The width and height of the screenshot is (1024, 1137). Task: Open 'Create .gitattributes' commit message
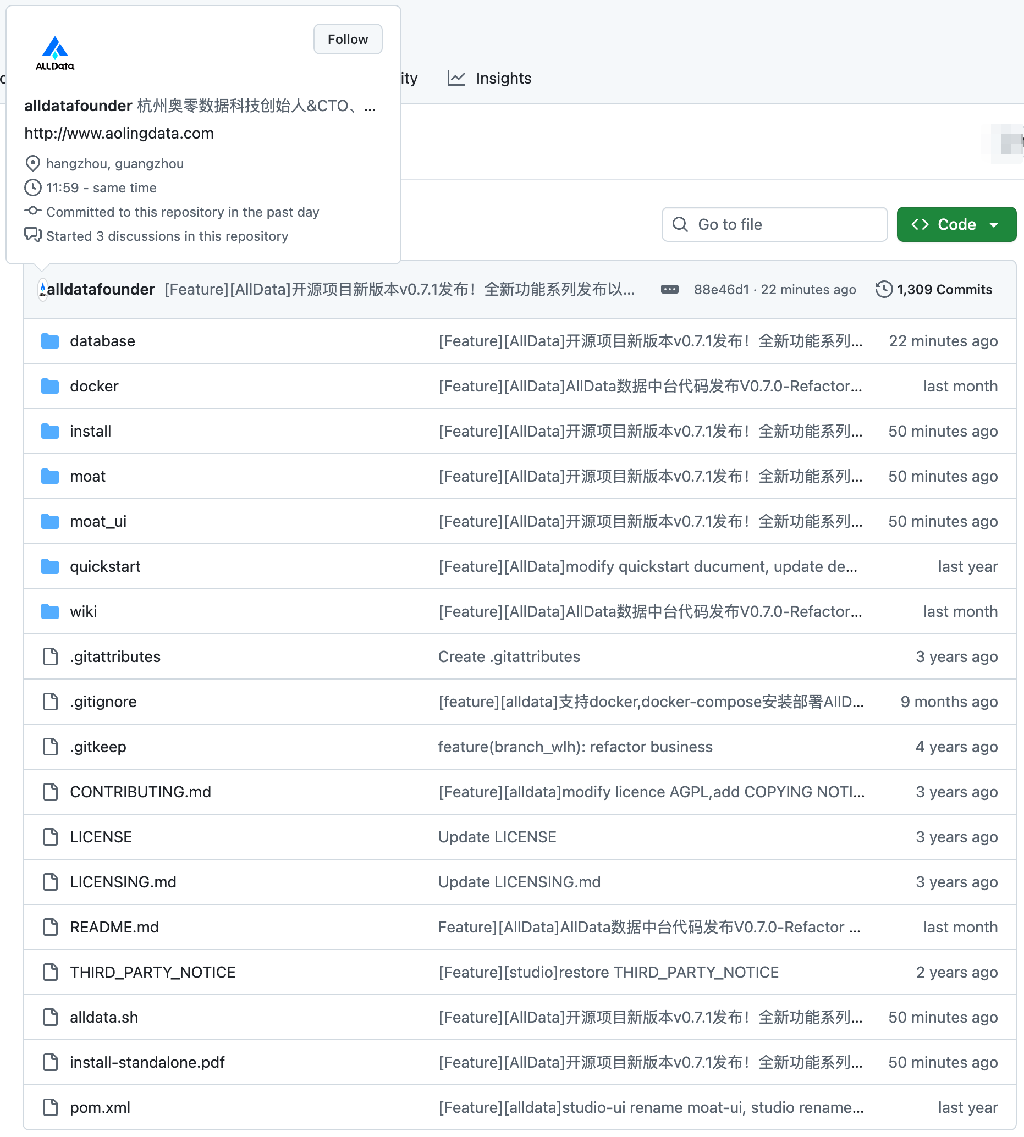(x=509, y=656)
